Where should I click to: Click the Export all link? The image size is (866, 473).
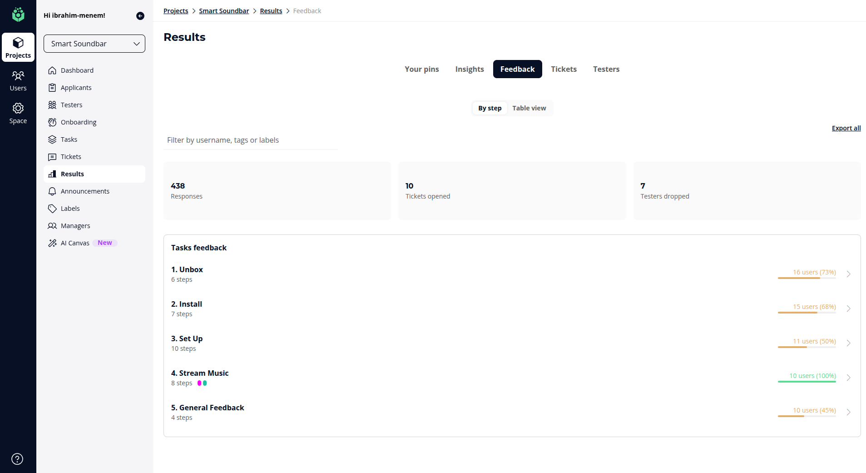click(846, 128)
